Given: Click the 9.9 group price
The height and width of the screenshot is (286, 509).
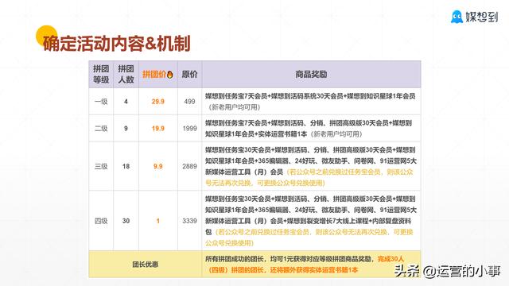Looking at the screenshot, I should tap(158, 166).
